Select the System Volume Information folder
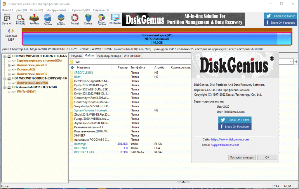This screenshot has width=299, height=189. tap(91, 111)
